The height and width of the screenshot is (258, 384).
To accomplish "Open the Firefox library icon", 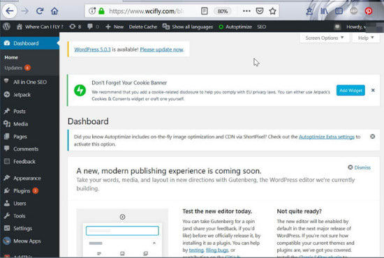I will point(324,11).
